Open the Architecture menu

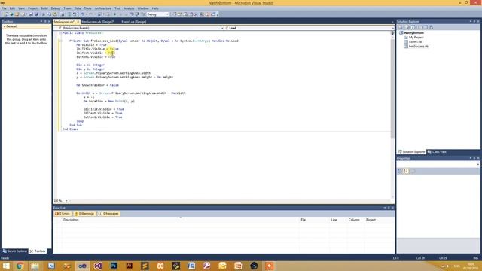click(103, 8)
